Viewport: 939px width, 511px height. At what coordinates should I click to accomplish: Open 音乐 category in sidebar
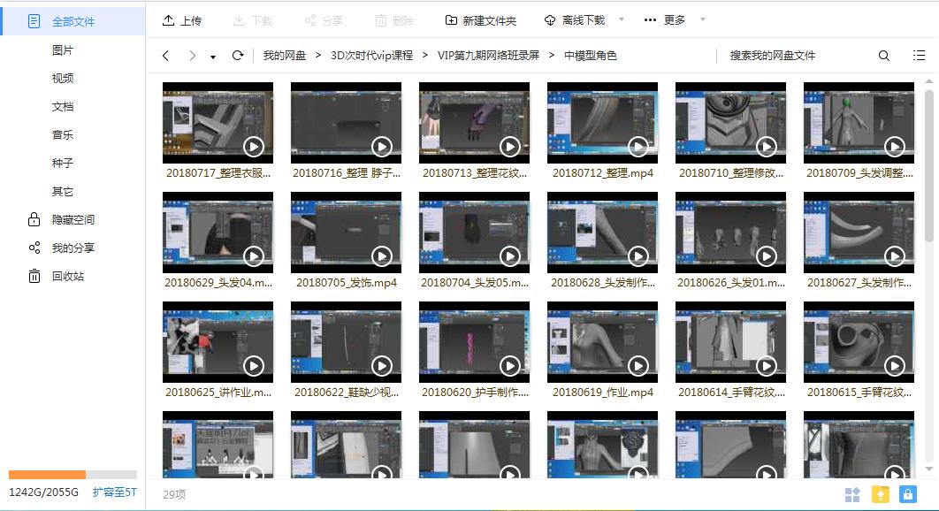pyautogui.click(x=62, y=134)
